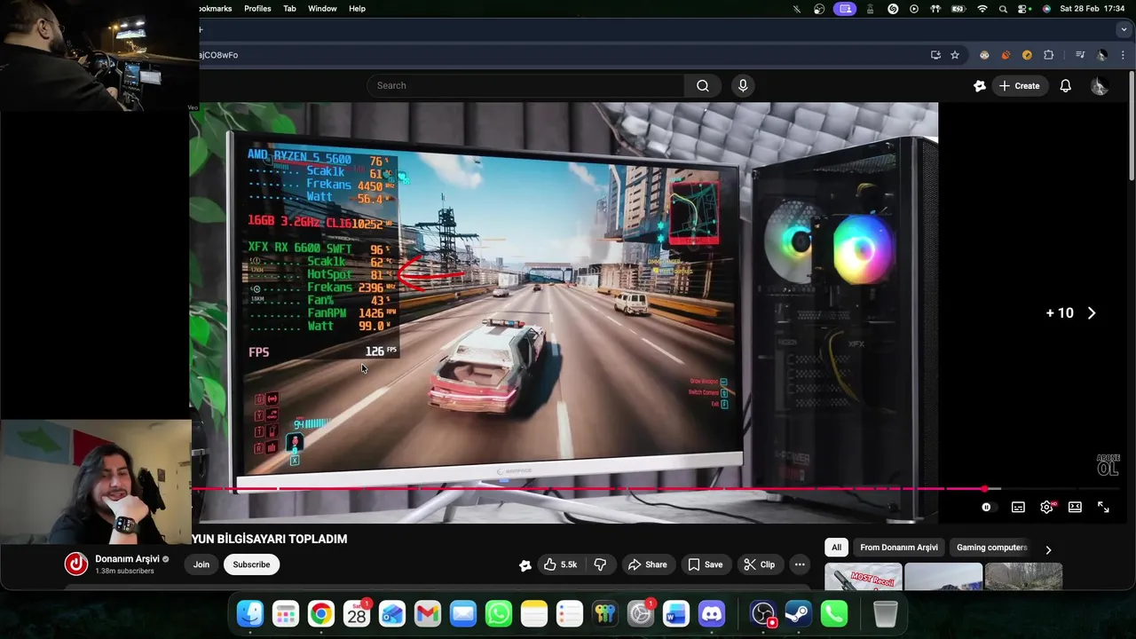Open more actions ellipsis under video
The height and width of the screenshot is (639, 1136).
pos(800,564)
